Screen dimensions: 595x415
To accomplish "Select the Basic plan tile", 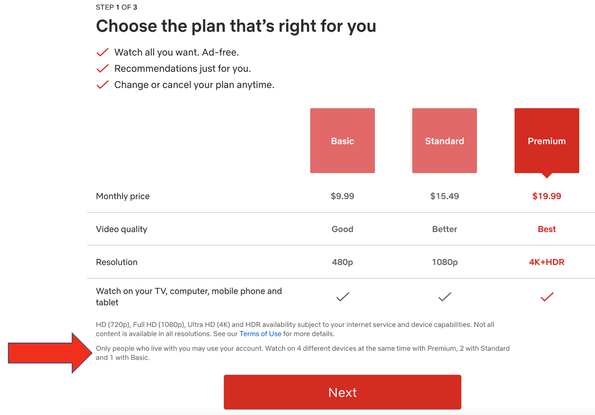I will (342, 141).
